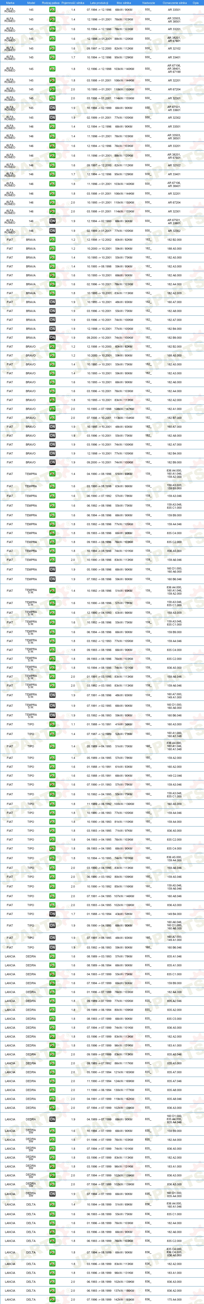Click petrol icon in Bravo 182 A1.000 row
The image size is (204, 1304).
click(52, 409)
